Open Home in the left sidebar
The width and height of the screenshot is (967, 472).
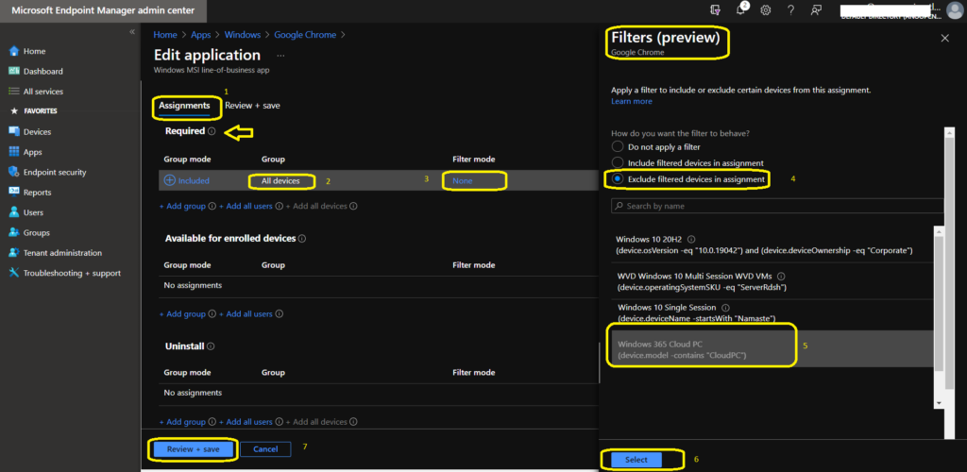pyautogui.click(x=34, y=51)
